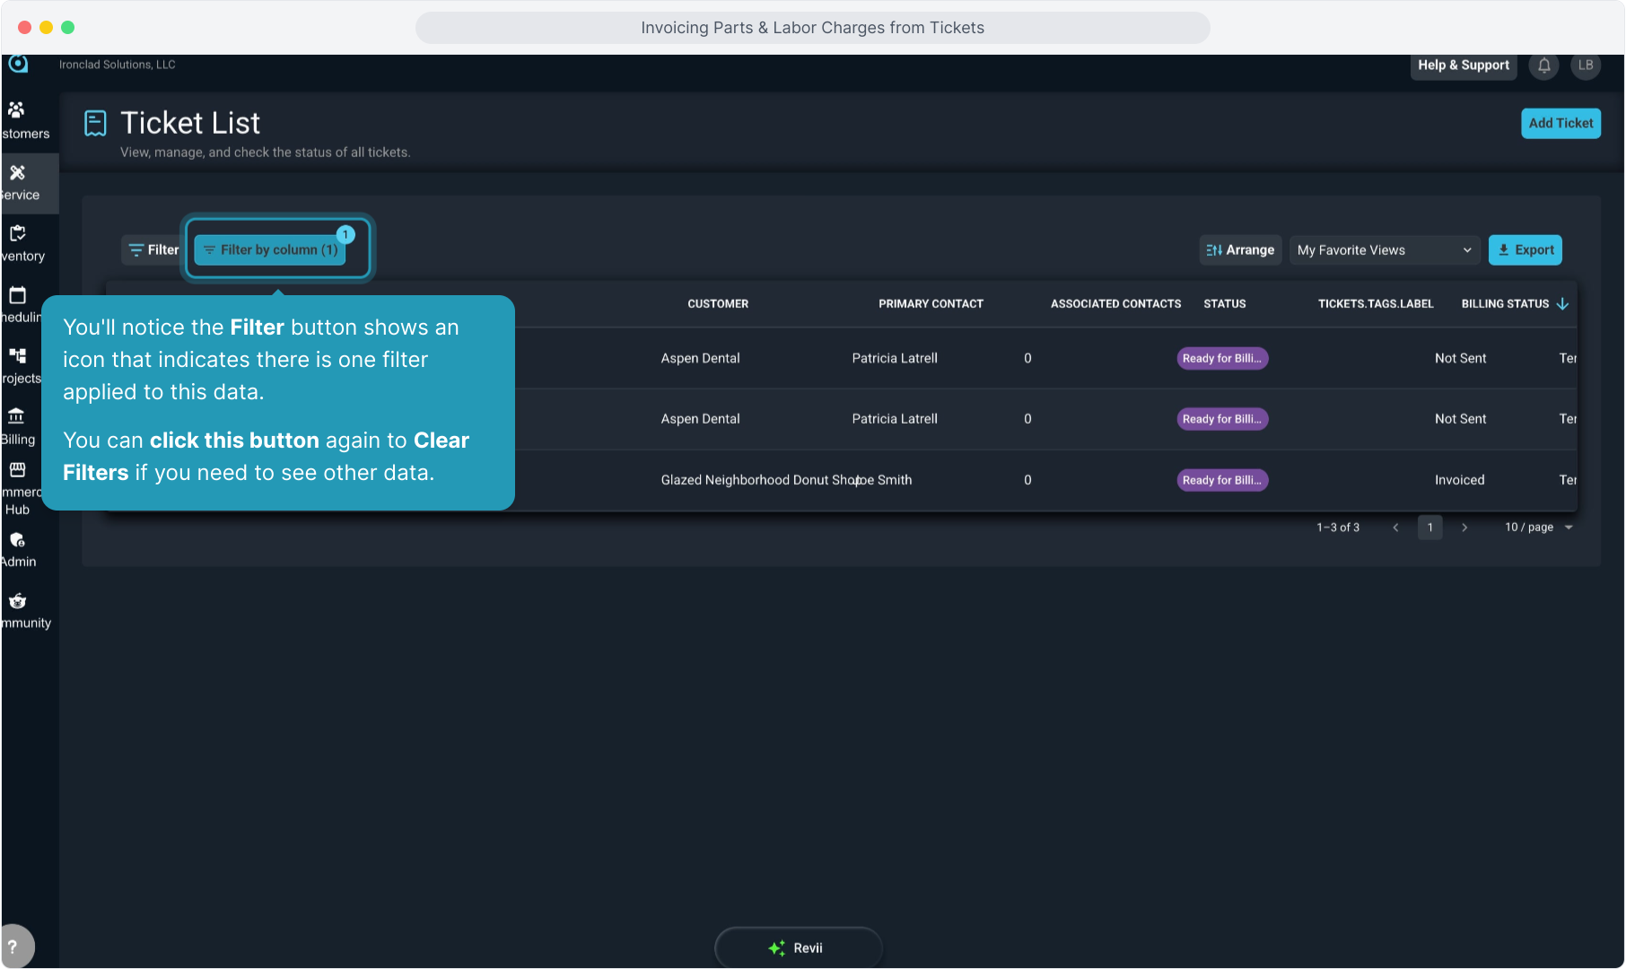Open the Billing sidebar icon
Image resolution: width=1626 pixels, height=969 pixels.
[17, 416]
